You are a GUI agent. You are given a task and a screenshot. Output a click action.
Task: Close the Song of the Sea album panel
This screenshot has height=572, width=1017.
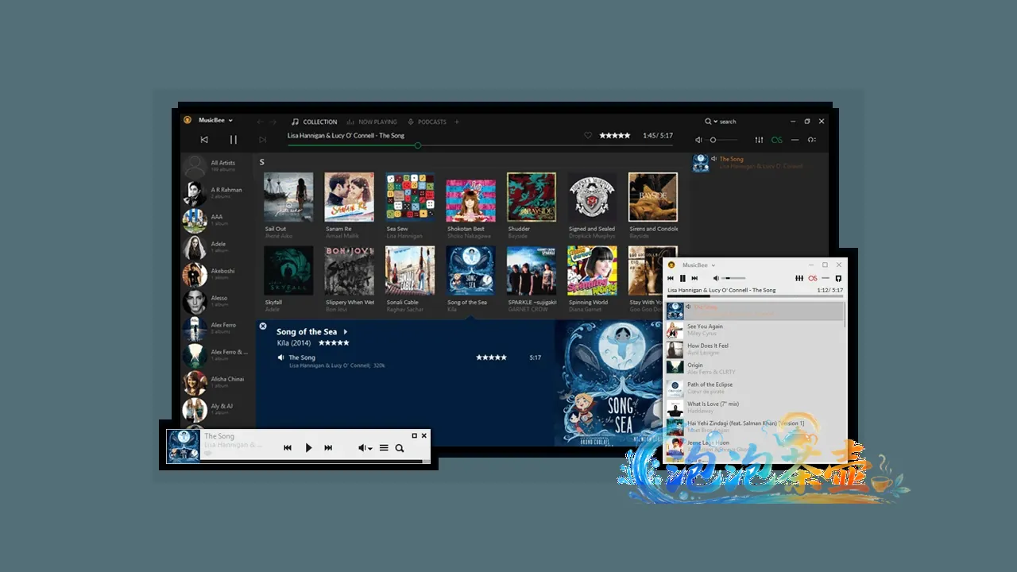(263, 326)
